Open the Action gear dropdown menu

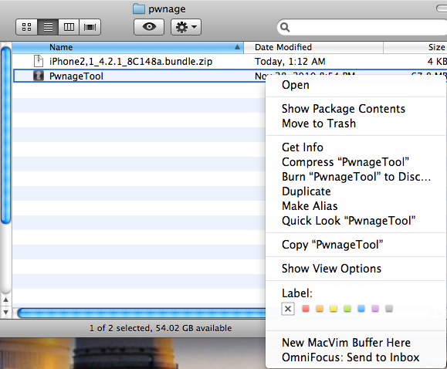tap(186, 27)
